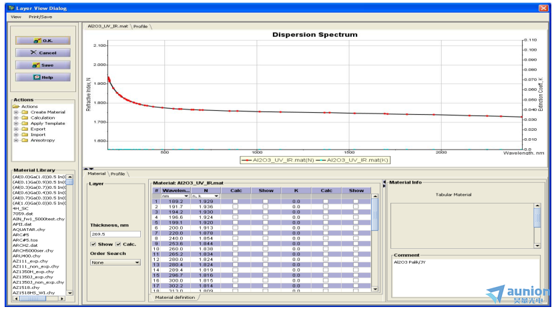Click the Thickness, nm input field
The width and height of the screenshot is (558, 311).
click(x=115, y=234)
